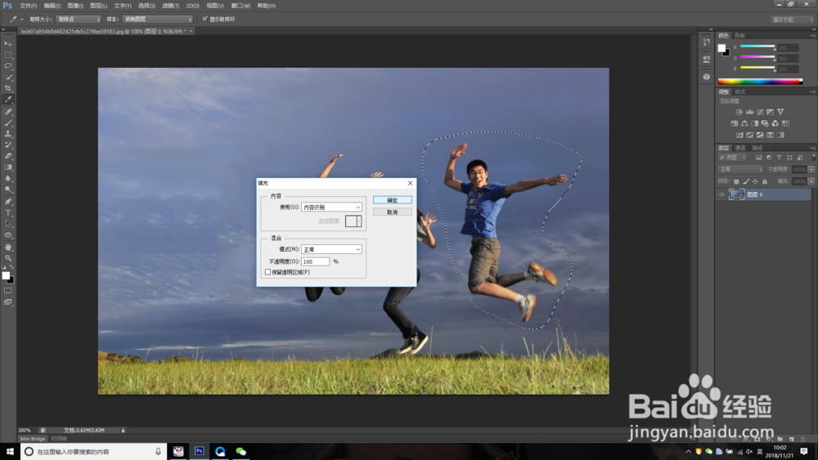Viewport: 818px width, 460px height.
Task: Select the Dodge tool
Action: pyautogui.click(x=8, y=190)
